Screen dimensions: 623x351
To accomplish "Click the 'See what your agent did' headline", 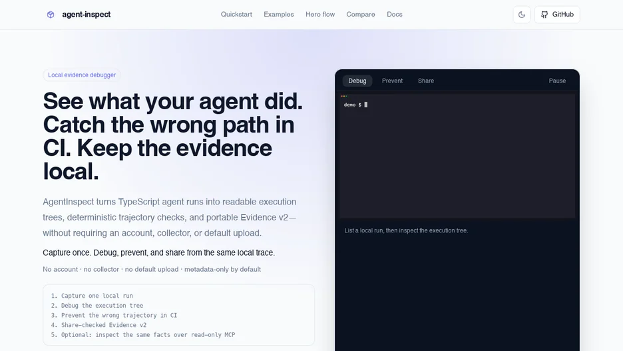I will tap(173, 136).
